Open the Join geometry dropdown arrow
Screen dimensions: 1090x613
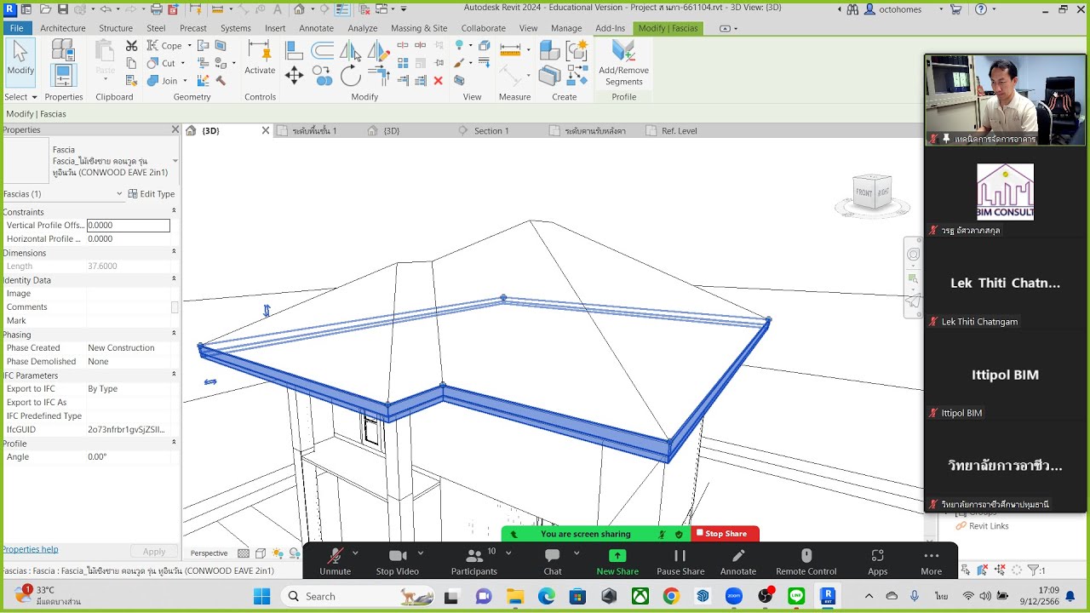tap(186, 81)
